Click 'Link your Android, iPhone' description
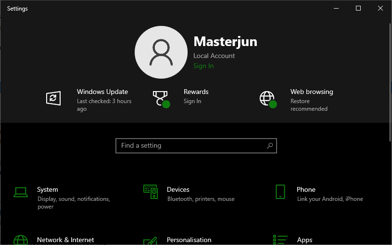392x245 pixels. pyautogui.click(x=330, y=199)
